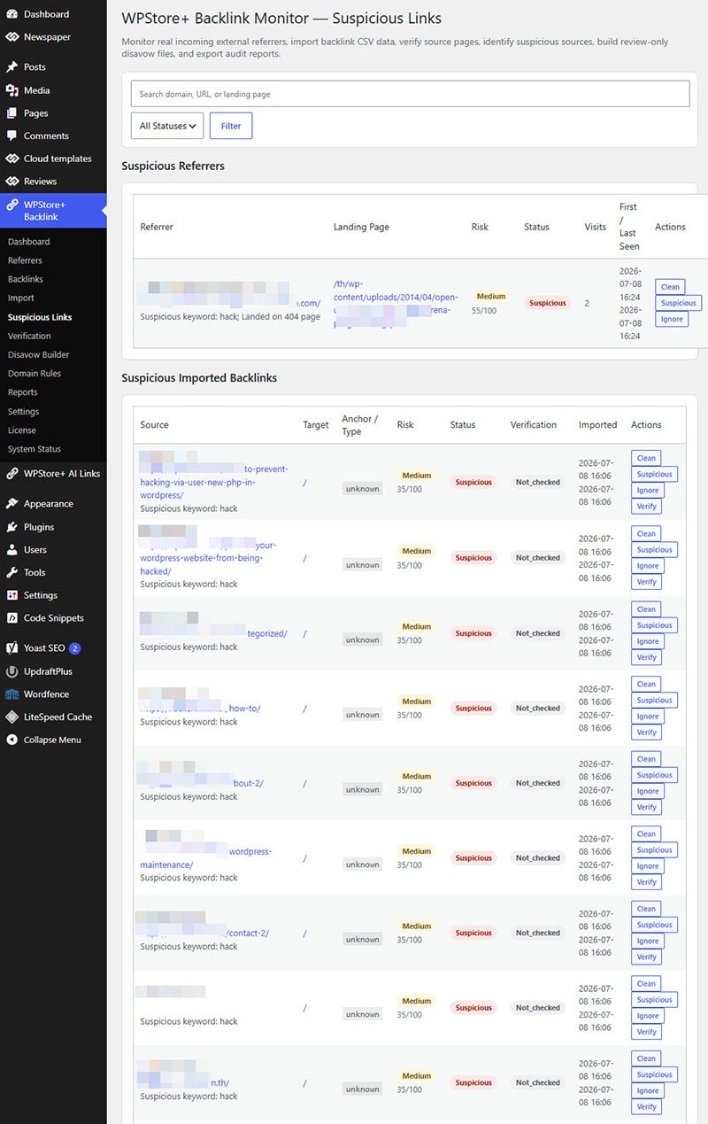This screenshot has height=1124, width=708.
Task: Click the Collapse Menu arrow icon
Action: point(12,740)
